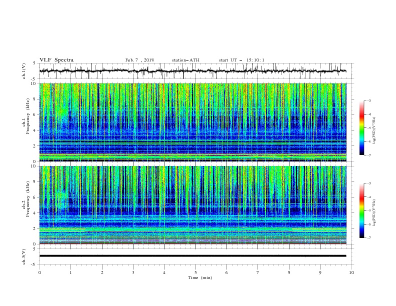Click the "-3" tick on upper colorbar
The height and width of the screenshot is (306, 396).
368,100
